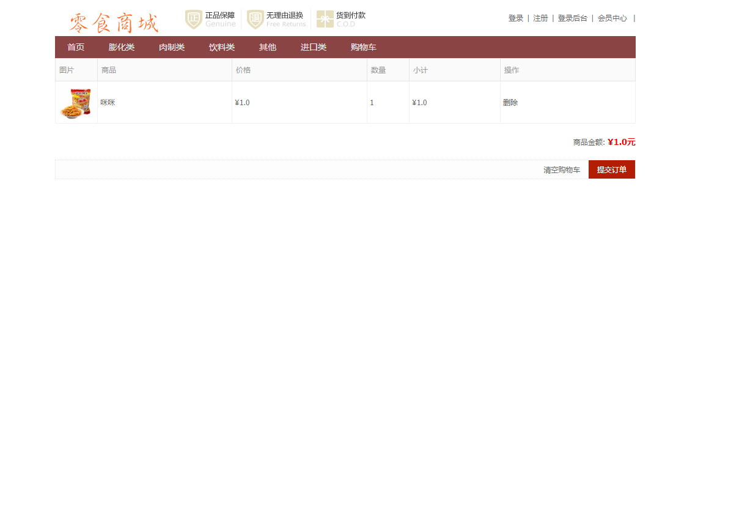Viewport: 750px width, 507px height.
Task: Delete the 咪咪 item from cart
Action: coord(510,103)
